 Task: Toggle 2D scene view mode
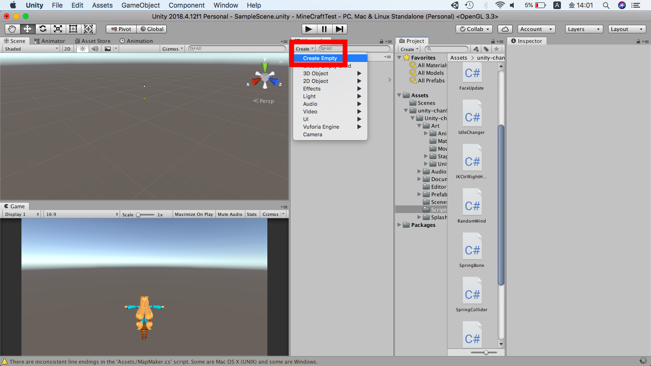point(67,49)
